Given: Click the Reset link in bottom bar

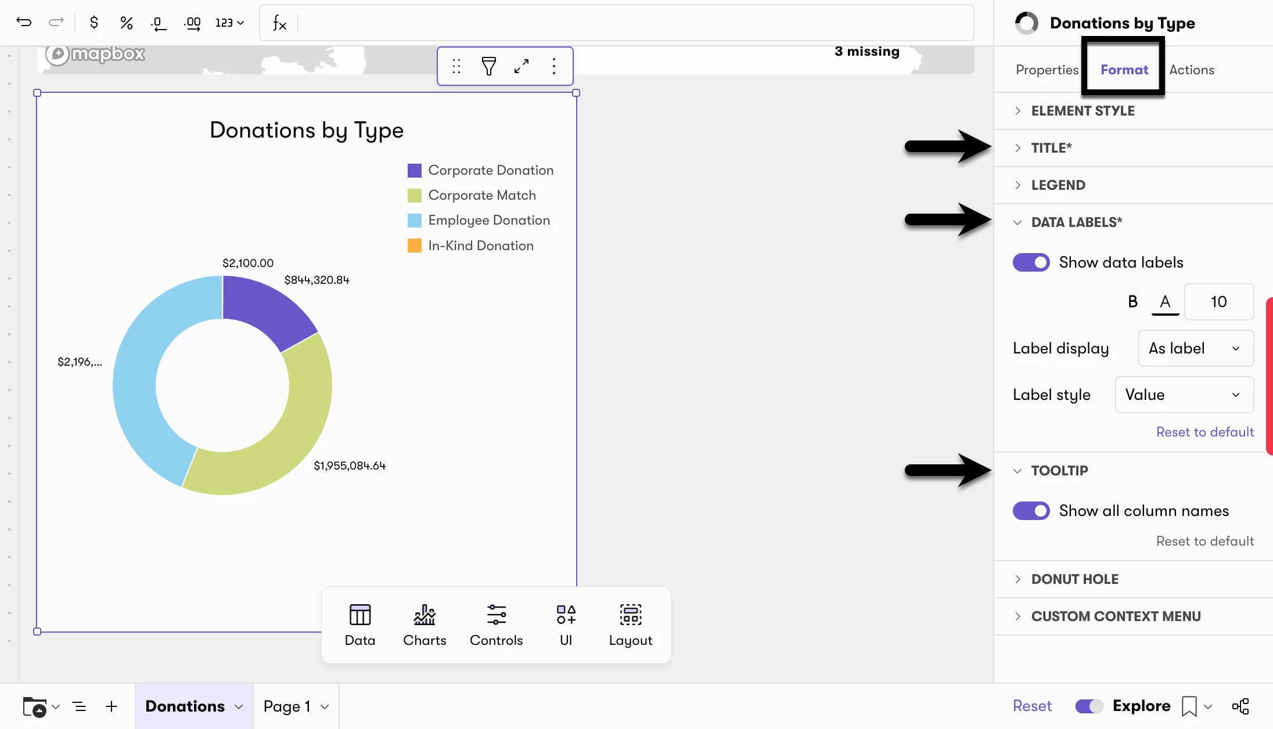Looking at the screenshot, I should [x=1032, y=706].
